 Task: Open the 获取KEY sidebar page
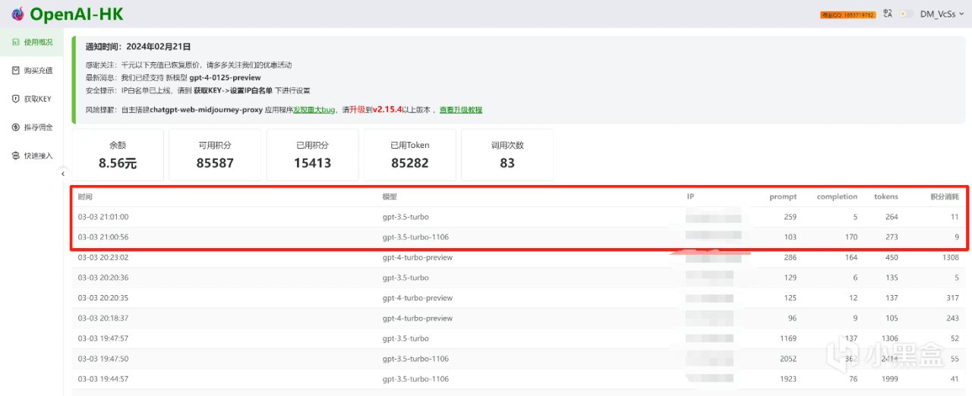[32, 99]
